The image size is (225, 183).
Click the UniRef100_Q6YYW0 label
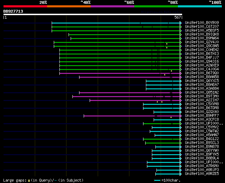click(202, 151)
